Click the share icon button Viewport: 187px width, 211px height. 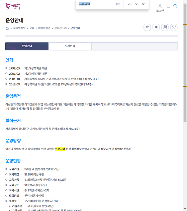point(156,27)
